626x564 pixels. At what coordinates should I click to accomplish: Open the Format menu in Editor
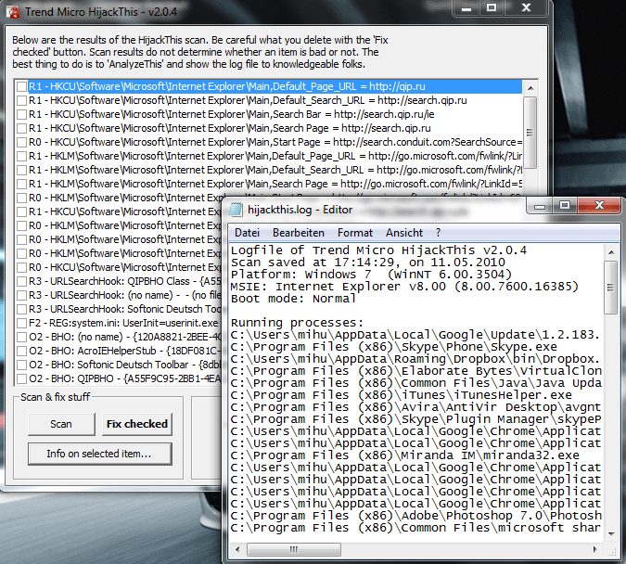pos(355,233)
